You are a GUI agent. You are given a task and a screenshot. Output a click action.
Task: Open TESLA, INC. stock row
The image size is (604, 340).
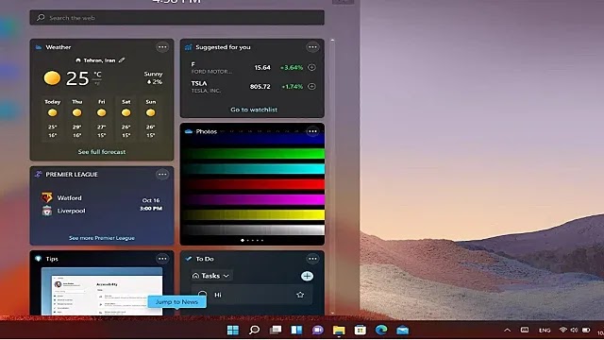[253, 87]
